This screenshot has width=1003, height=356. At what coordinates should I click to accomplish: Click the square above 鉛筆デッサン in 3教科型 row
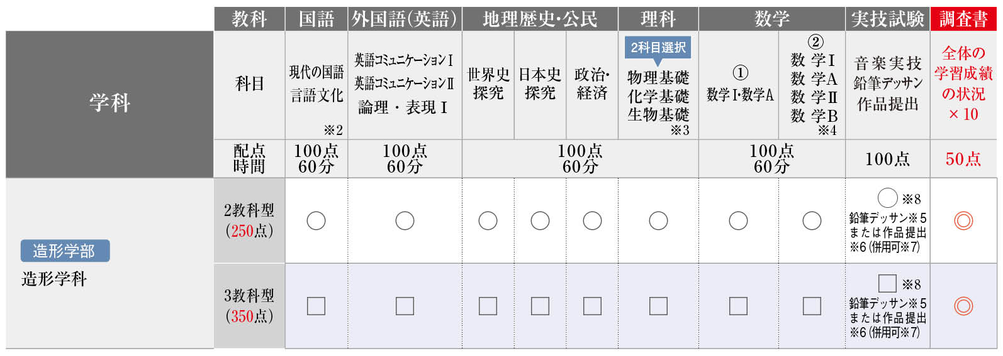(887, 283)
